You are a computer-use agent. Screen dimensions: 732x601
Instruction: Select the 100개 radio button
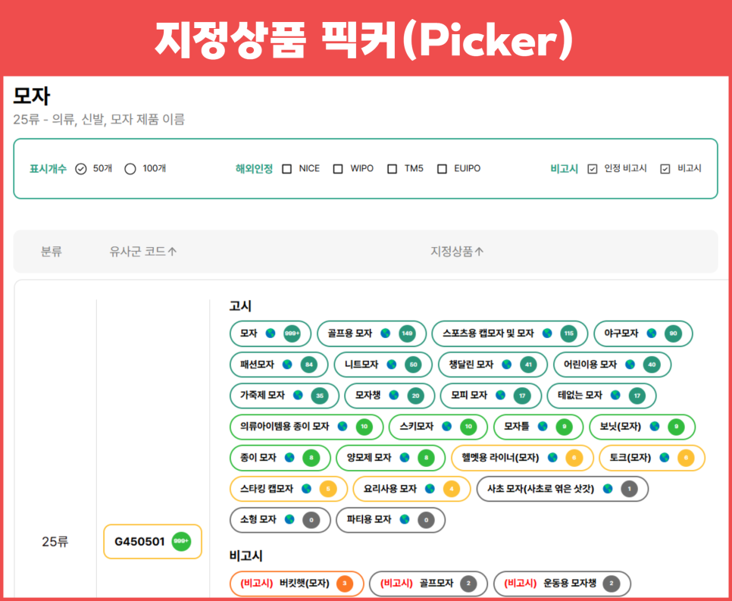point(131,168)
